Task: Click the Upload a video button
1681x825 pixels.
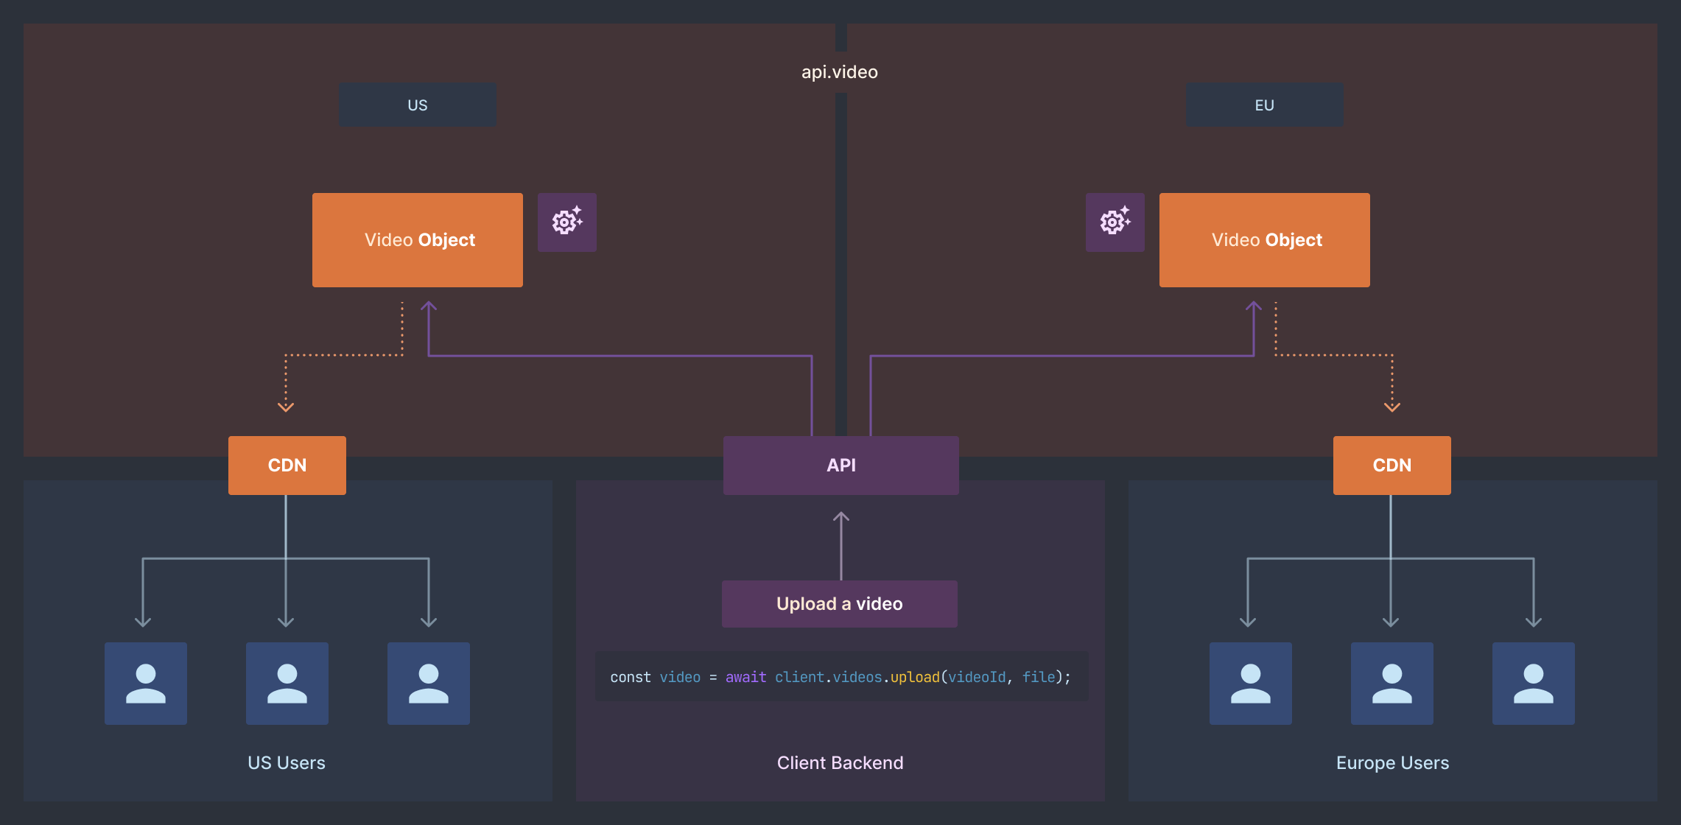Action: click(x=839, y=603)
